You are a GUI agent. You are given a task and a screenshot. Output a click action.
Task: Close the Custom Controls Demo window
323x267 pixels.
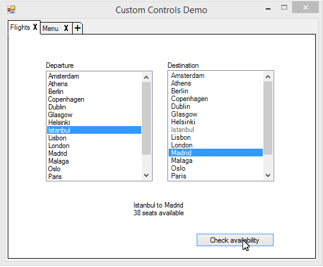point(306,7)
